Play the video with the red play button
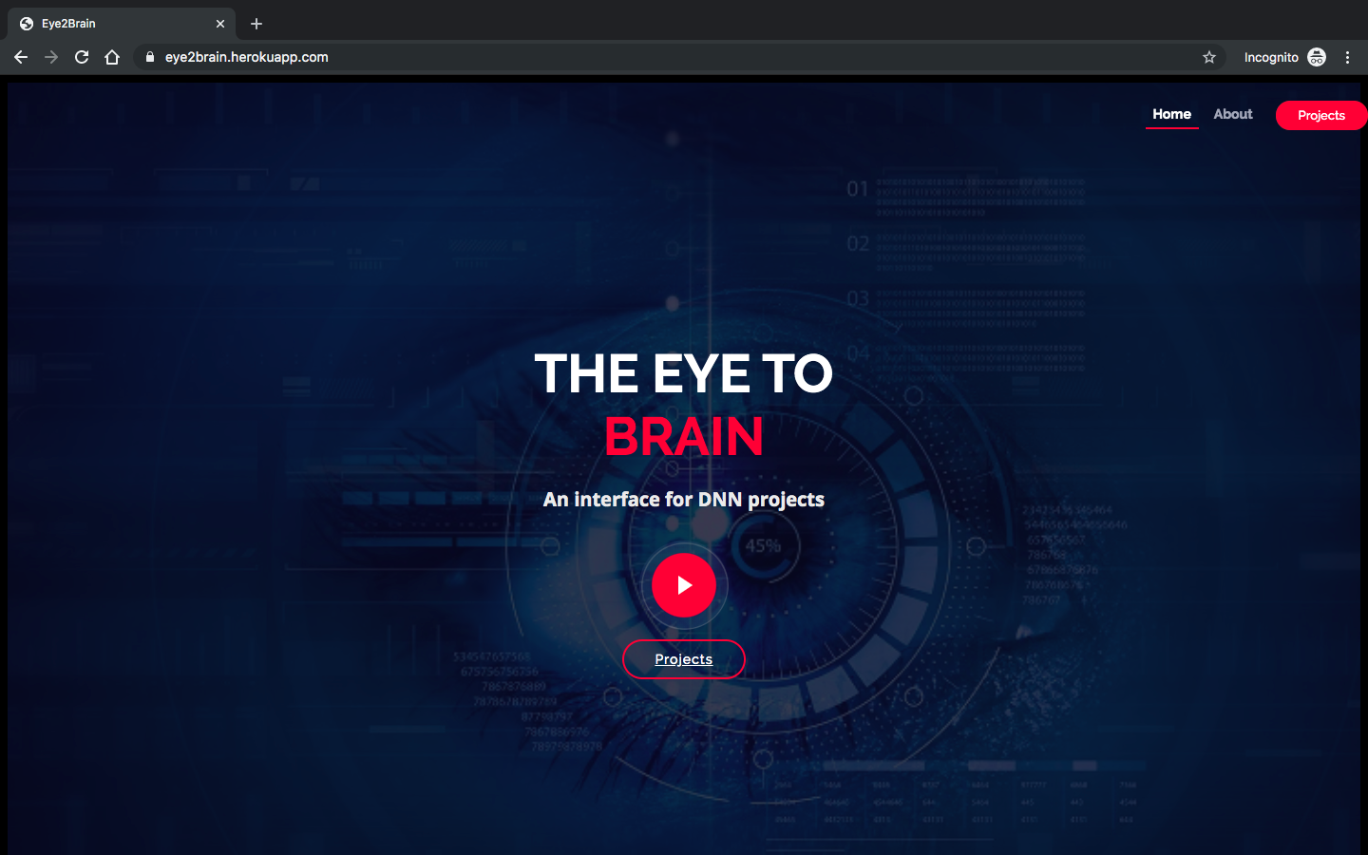This screenshot has height=855, width=1368. tap(684, 585)
